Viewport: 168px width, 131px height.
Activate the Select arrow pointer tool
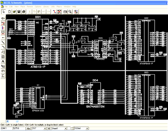point(3,12)
